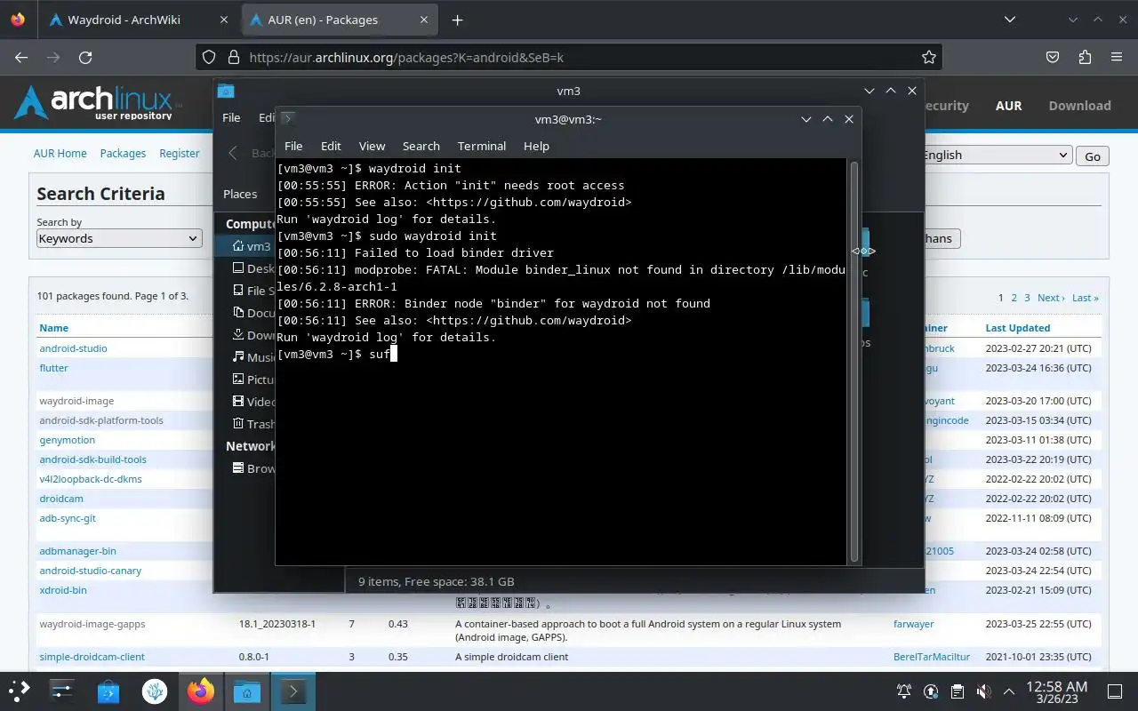This screenshot has height=711, width=1138.
Task: Go back in Firefox history
Action: pyautogui.click(x=21, y=57)
